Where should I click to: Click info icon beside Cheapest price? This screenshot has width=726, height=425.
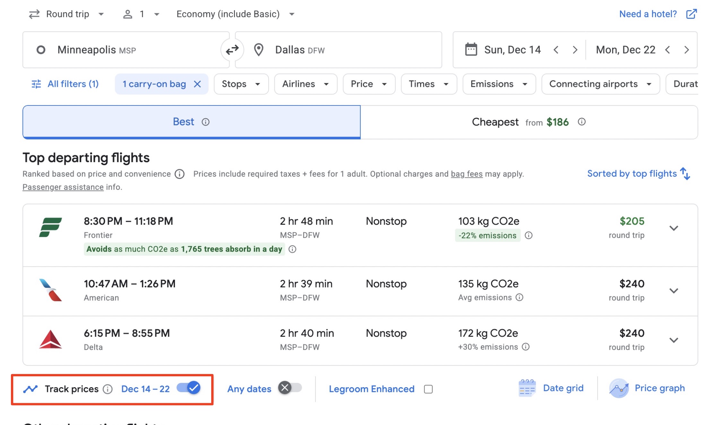click(581, 122)
